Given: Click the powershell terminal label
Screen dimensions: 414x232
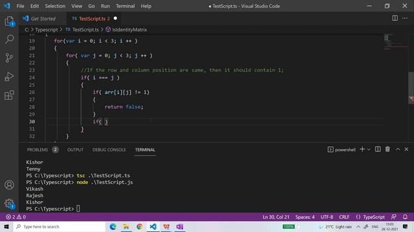Looking at the screenshot, I should click(342, 150).
